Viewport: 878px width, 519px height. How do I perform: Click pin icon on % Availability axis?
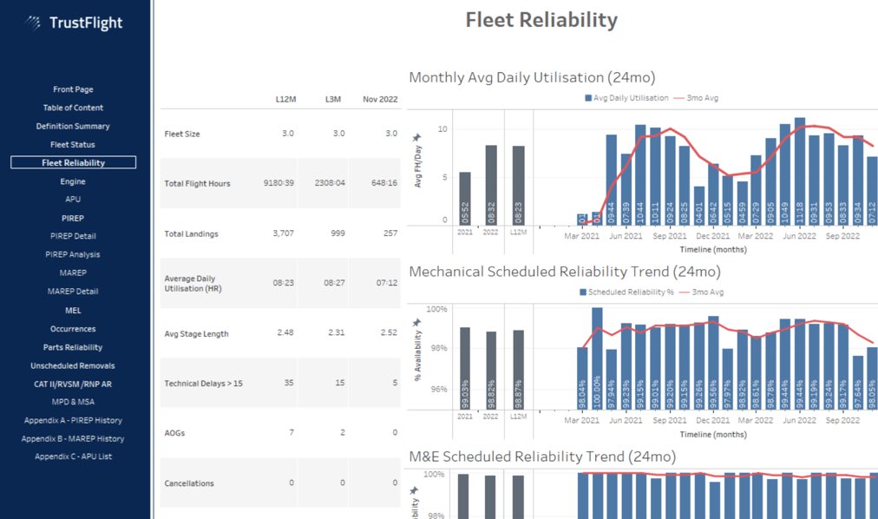pyautogui.click(x=416, y=323)
